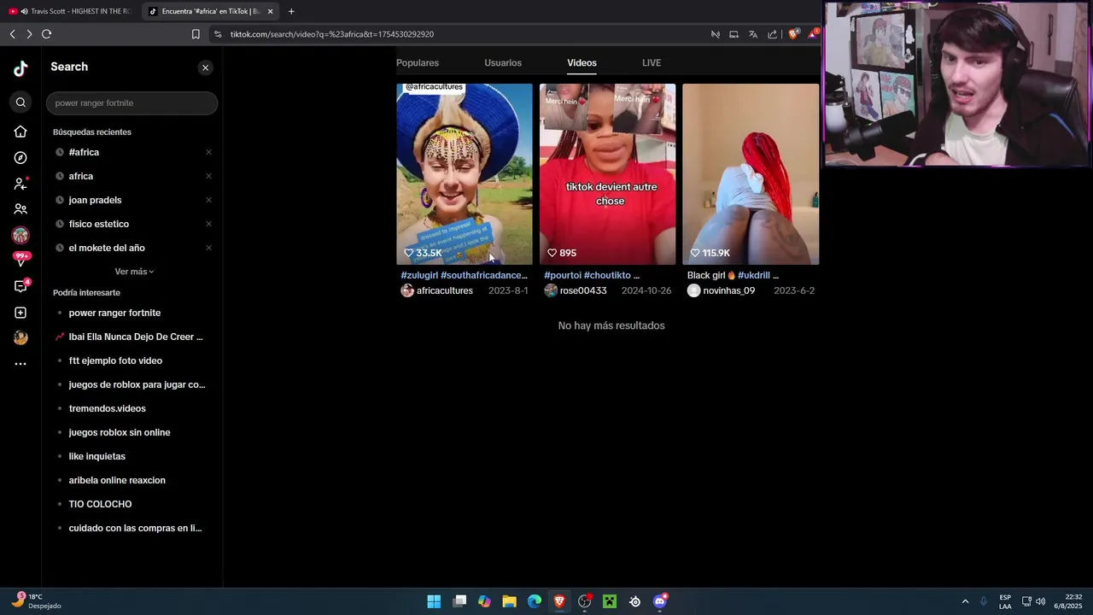1093x615 pixels.
Task: Open Discord from the taskbar
Action: [659, 601]
